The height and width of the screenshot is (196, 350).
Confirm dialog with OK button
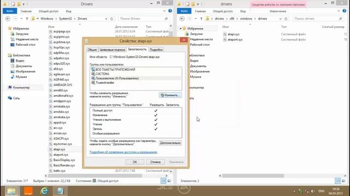click(135, 162)
